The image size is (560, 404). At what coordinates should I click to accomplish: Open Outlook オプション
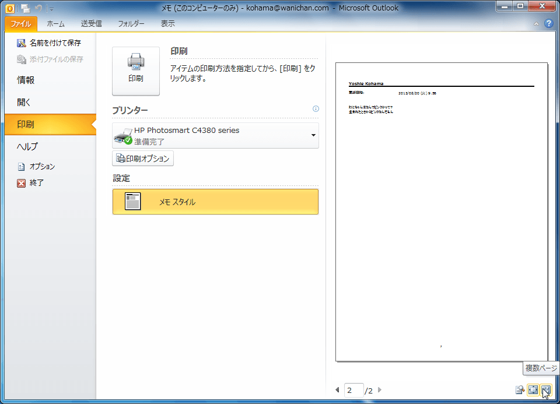(x=37, y=166)
